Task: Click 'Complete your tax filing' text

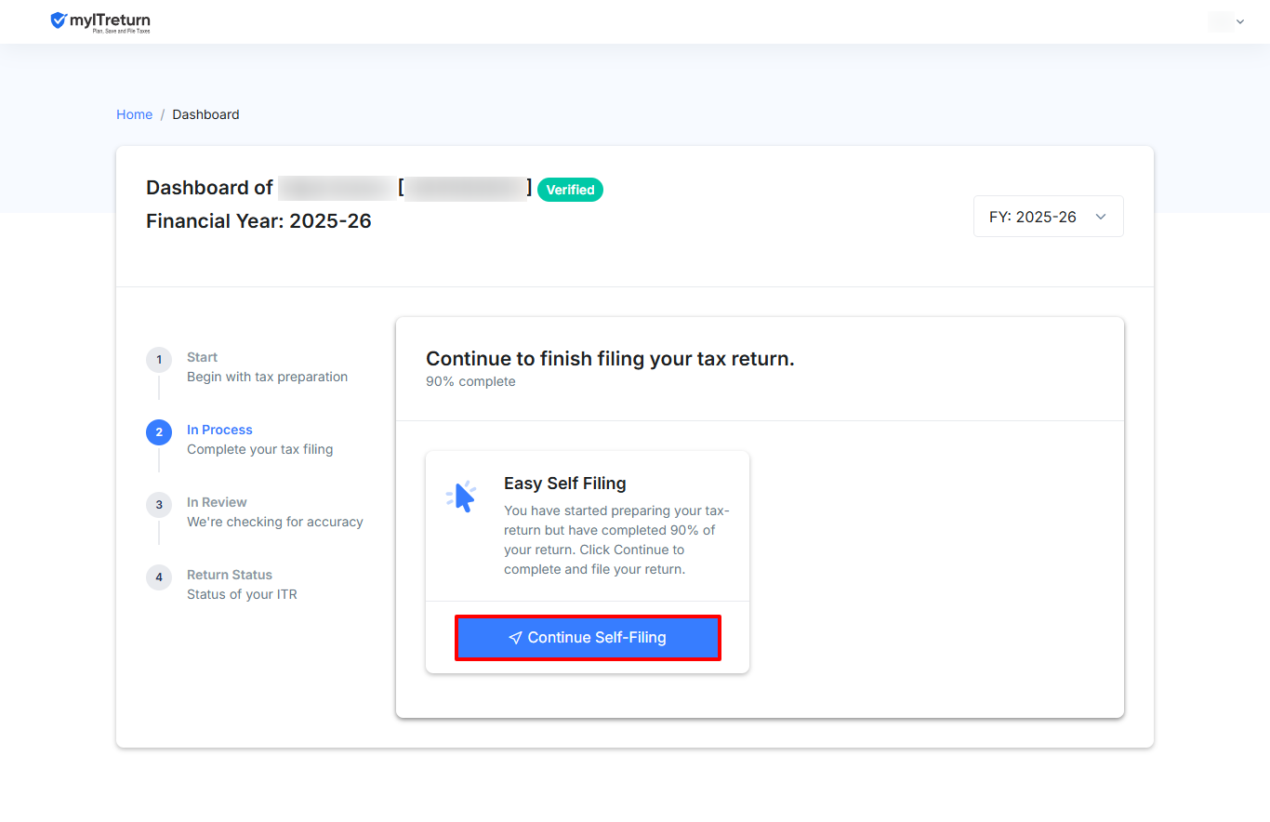Action: (259, 449)
